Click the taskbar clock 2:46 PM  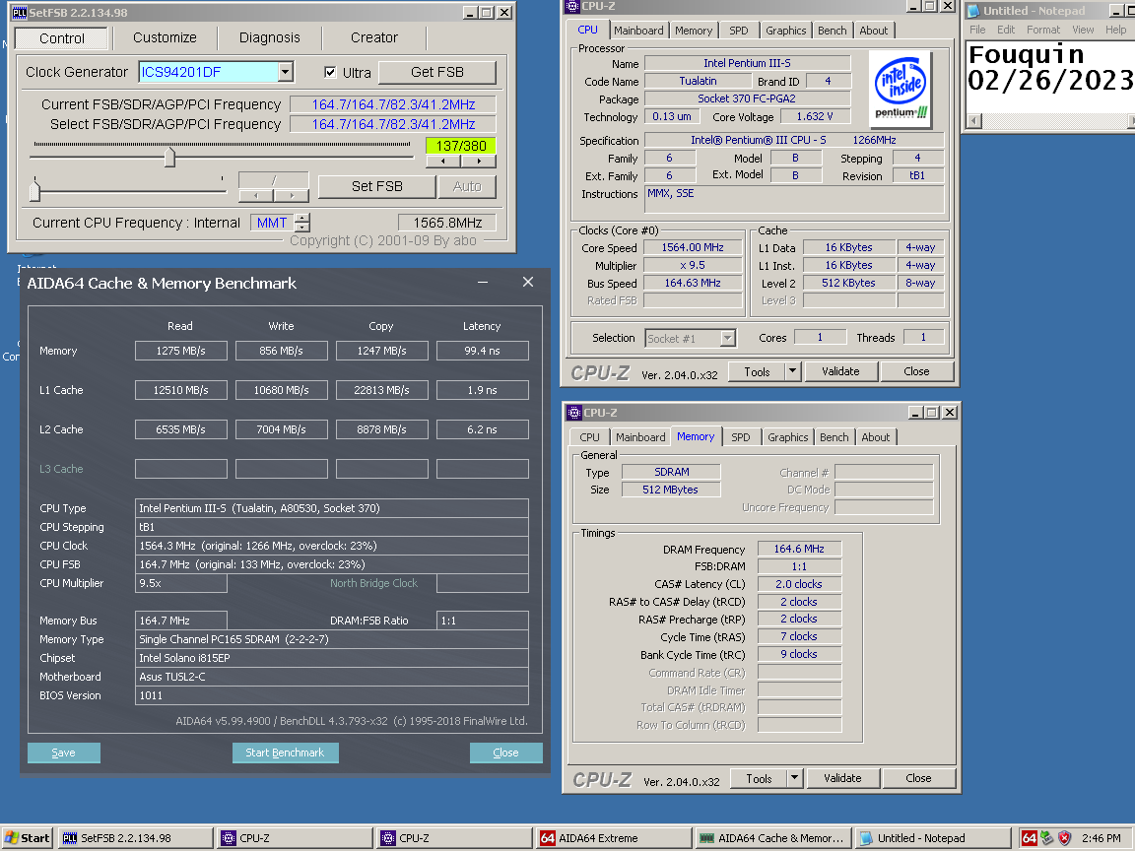1101,838
